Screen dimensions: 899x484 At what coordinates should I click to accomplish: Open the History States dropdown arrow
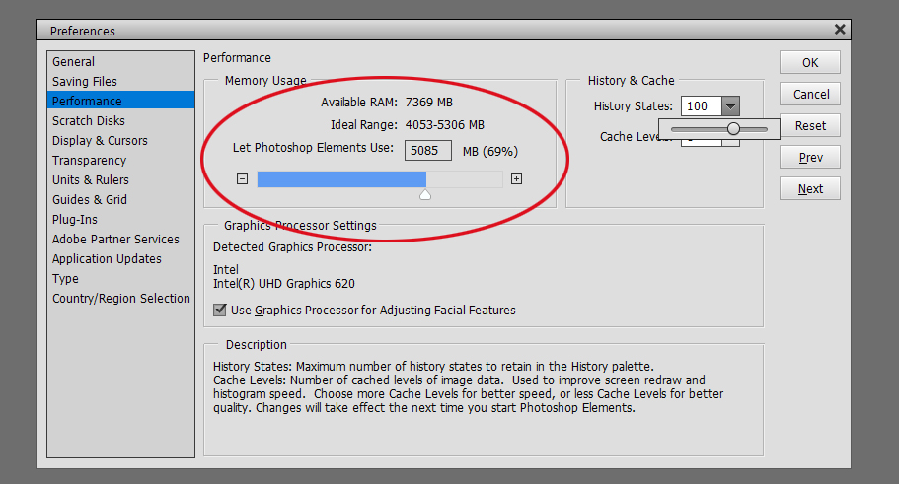tap(730, 105)
